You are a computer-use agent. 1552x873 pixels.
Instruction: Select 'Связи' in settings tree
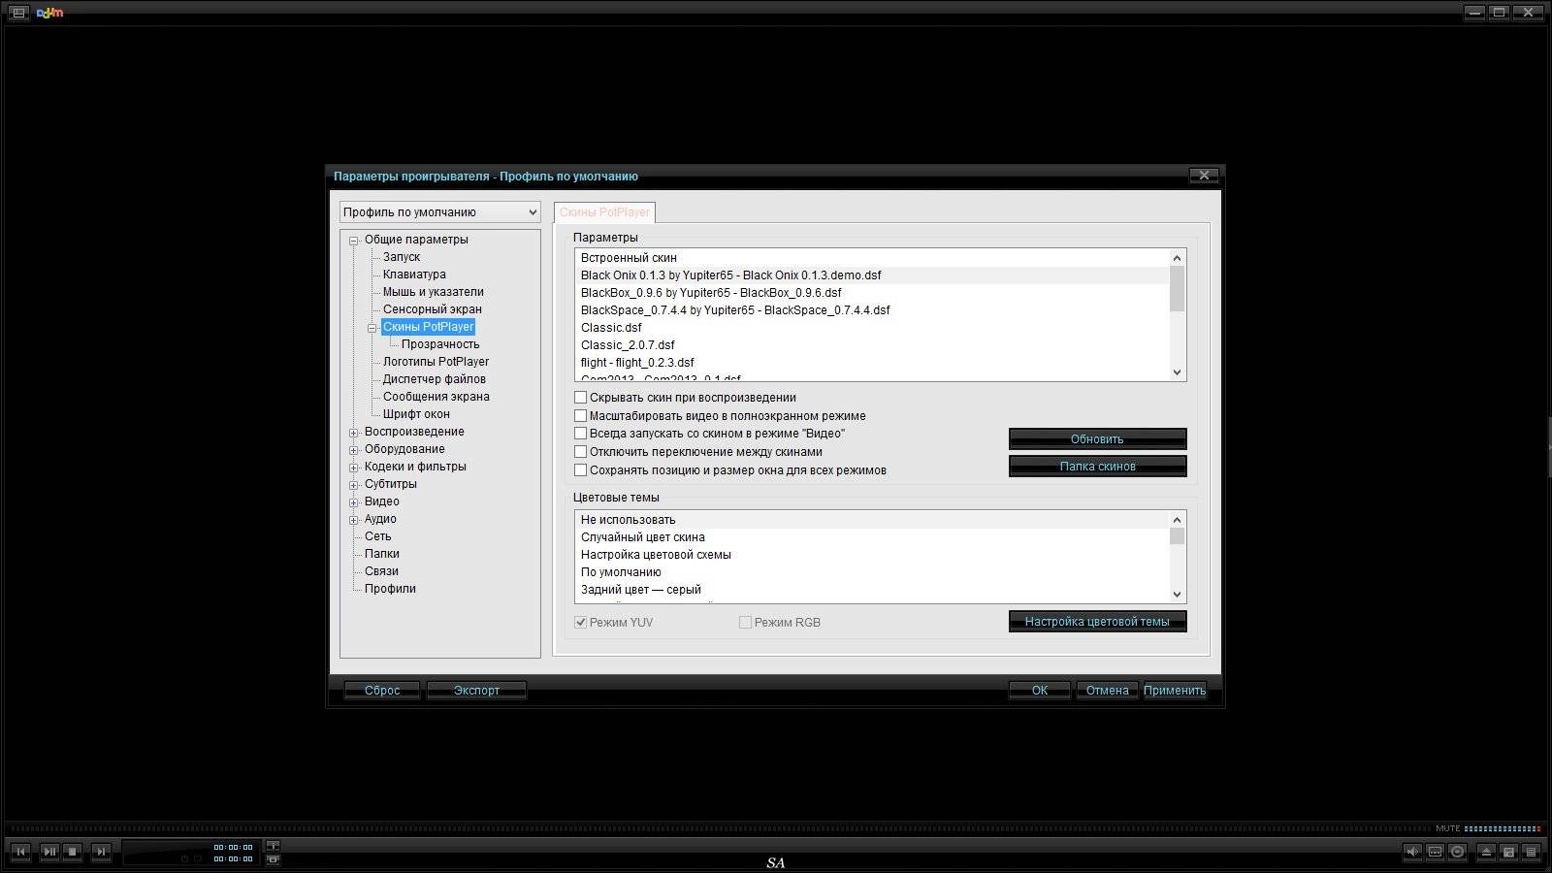point(381,571)
